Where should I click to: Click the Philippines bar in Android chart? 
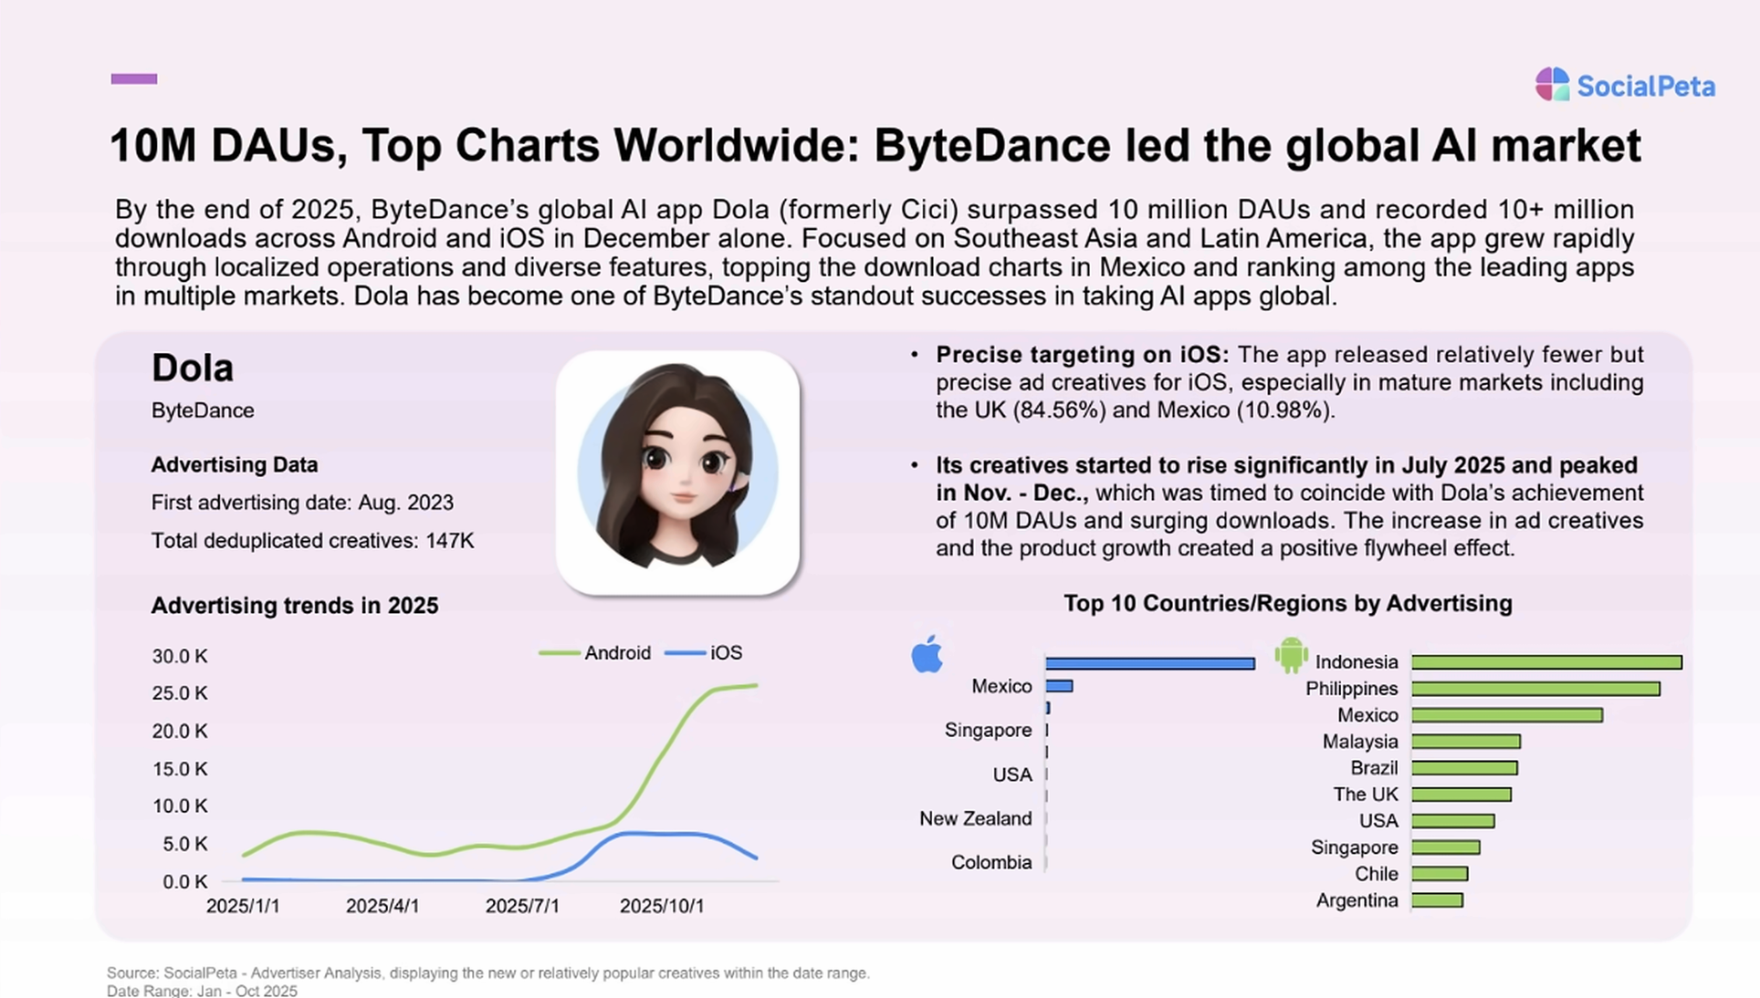click(x=1535, y=689)
